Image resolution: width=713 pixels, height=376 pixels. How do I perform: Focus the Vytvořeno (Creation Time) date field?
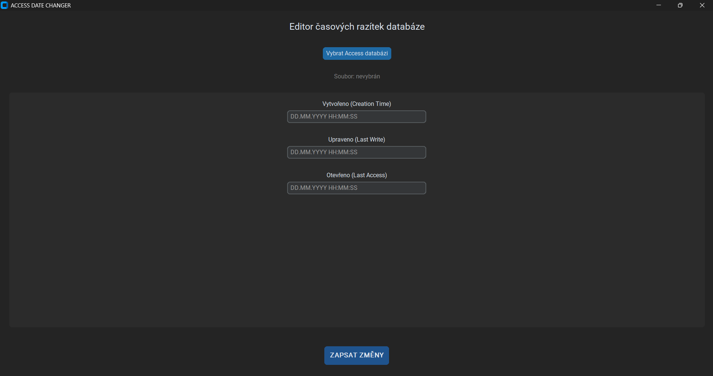[356, 117]
